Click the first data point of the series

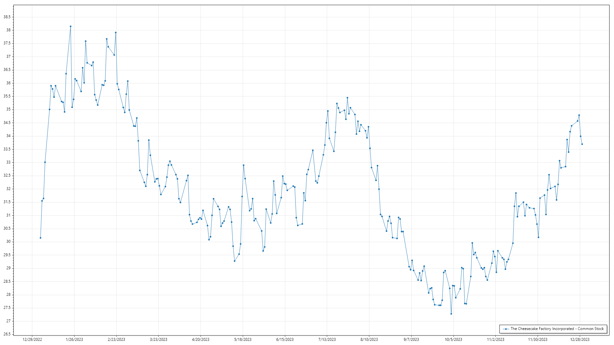coord(40,238)
